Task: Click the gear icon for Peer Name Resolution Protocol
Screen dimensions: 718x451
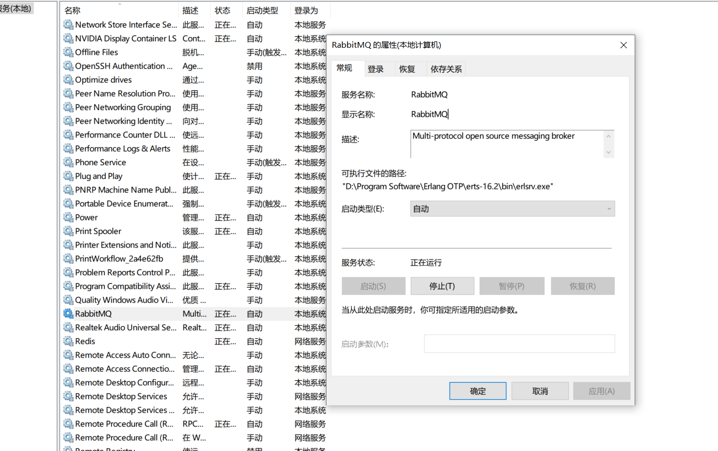Action: pyautogui.click(x=68, y=93)
